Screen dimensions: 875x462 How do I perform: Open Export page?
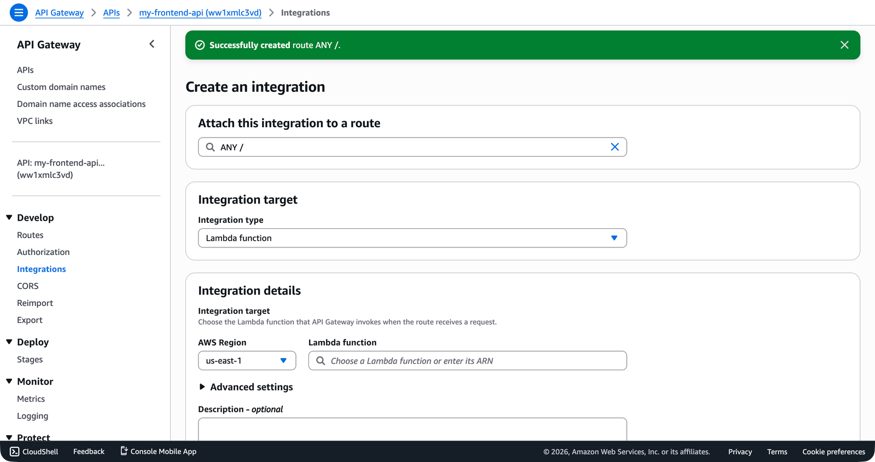tap(30, 319)
